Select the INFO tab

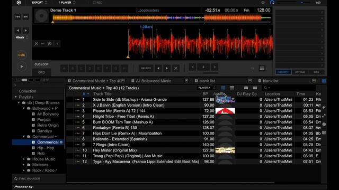click(x=316, y=72)
